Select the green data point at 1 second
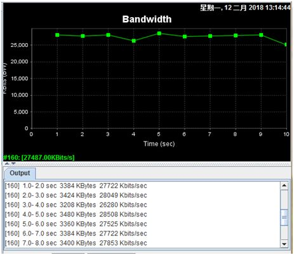 57,35
